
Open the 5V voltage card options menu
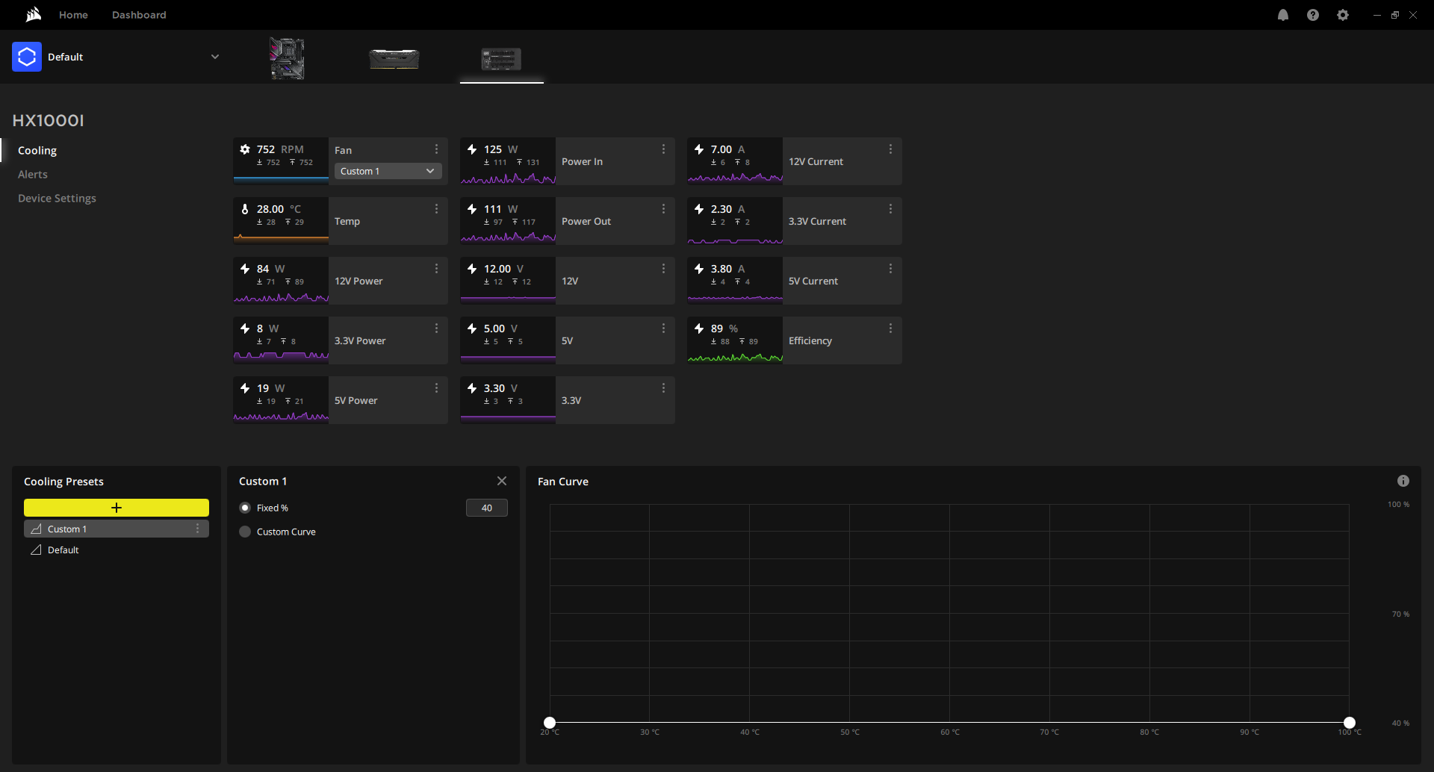coord(663,329)
